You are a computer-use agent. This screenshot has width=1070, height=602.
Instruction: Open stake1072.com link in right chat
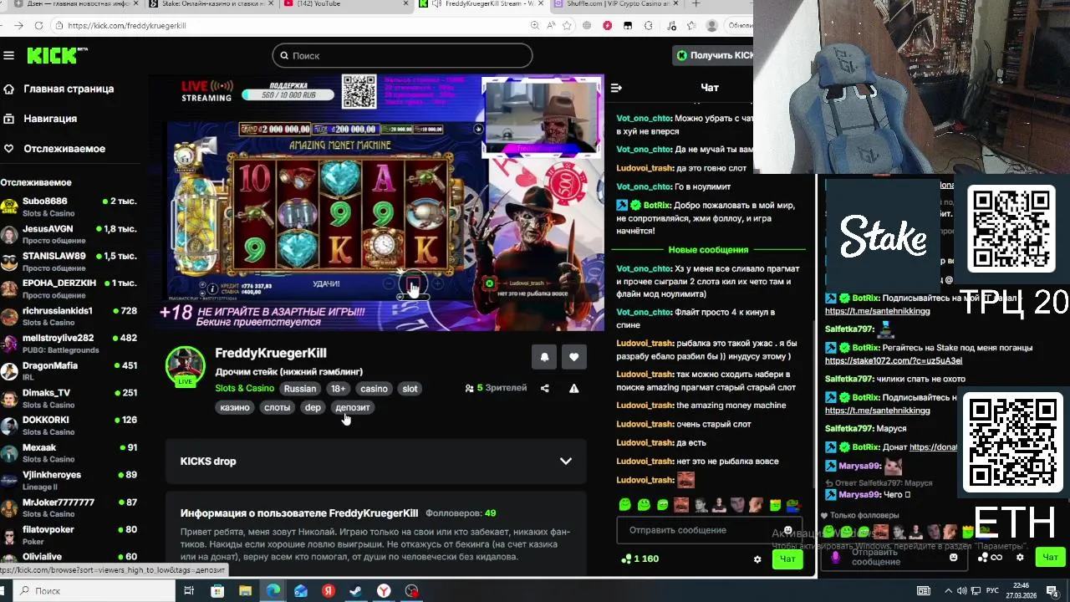click(x=893, y=360)
